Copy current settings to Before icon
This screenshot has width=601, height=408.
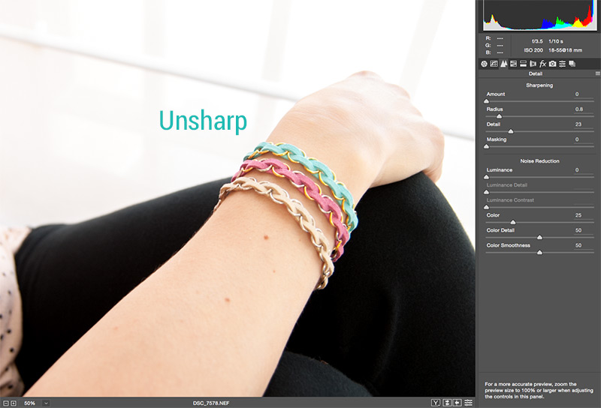458,403
